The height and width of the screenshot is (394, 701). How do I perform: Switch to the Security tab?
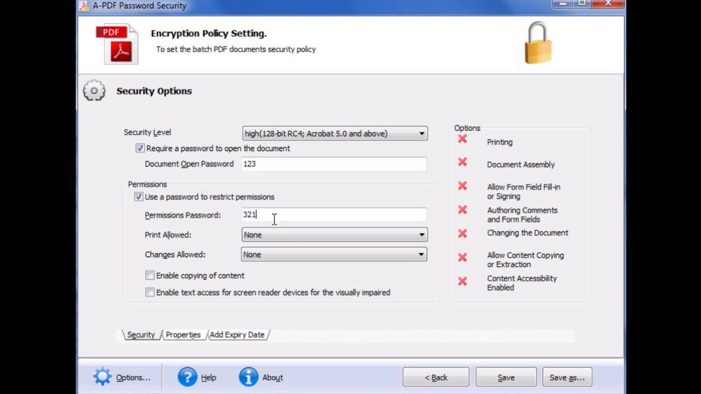(141, 334)
